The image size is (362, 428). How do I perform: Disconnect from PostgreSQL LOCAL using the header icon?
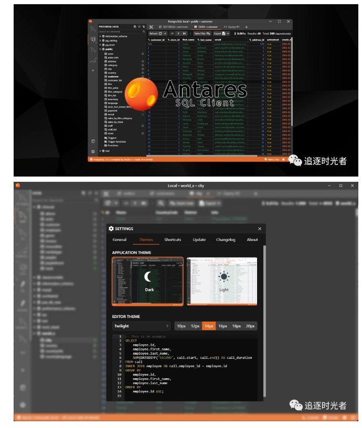[144, 27]
